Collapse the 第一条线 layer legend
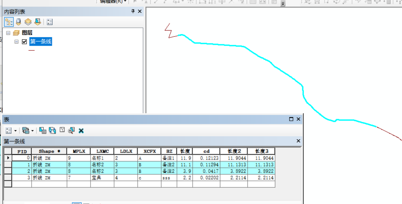The height and width of the screenshot is (204, 402). 17,42
